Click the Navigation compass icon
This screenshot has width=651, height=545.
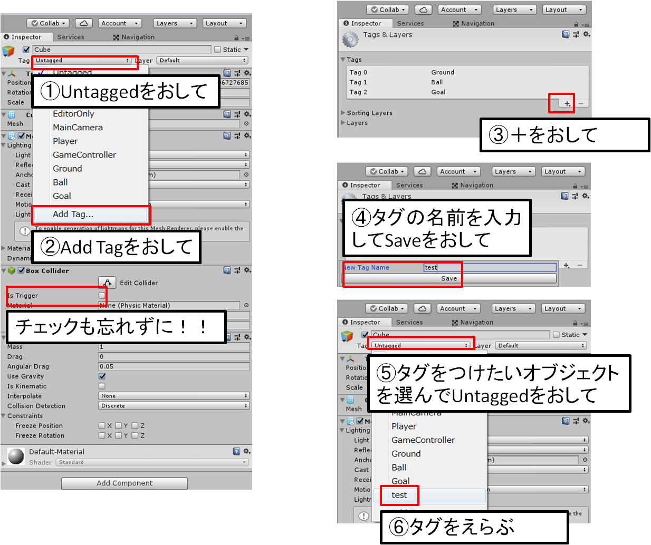(x=116, y=36)
